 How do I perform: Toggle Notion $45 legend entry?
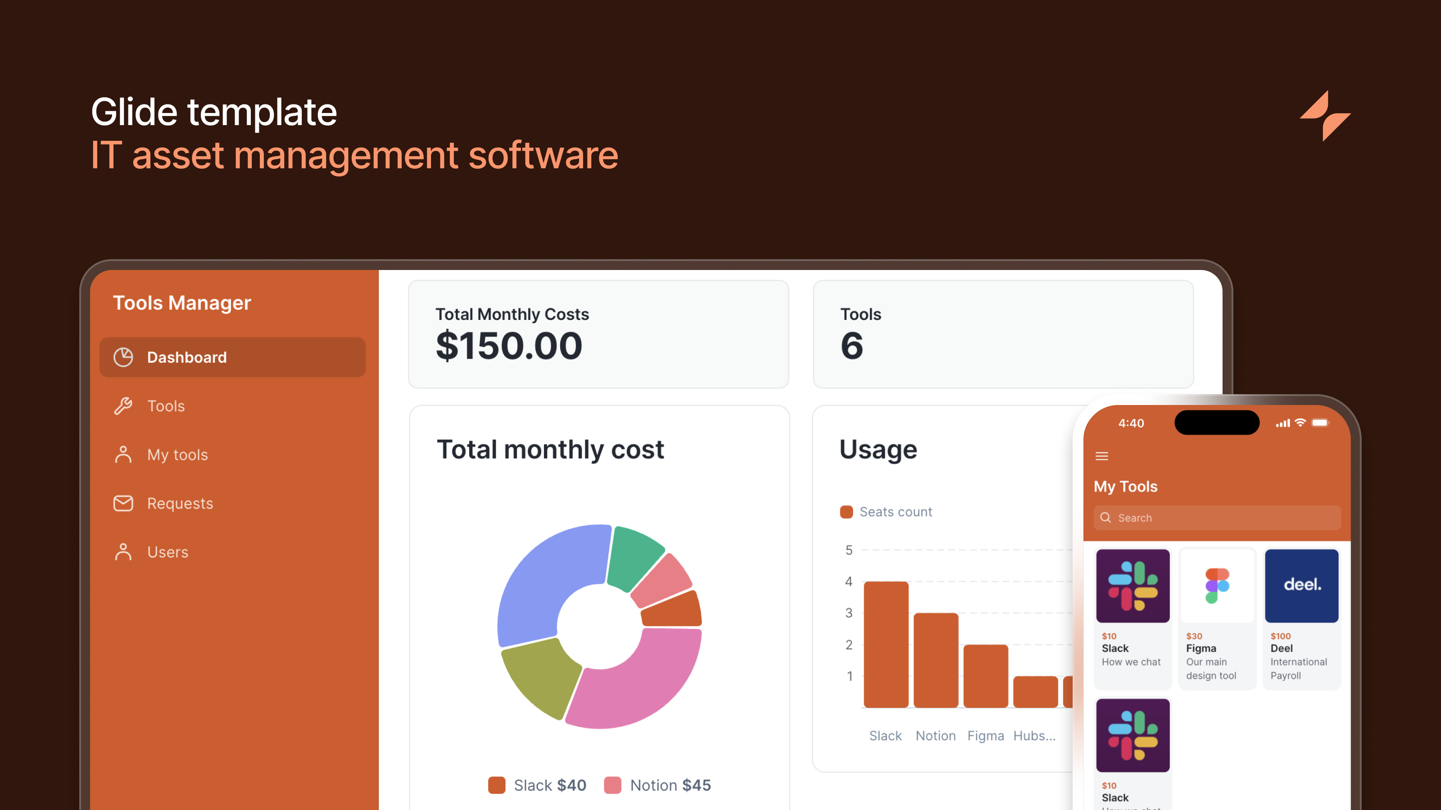coord(657,785)
